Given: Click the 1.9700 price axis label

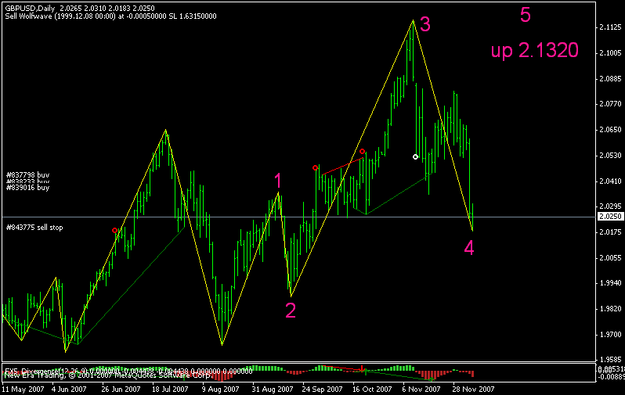Looking at the screenshot, I should pyautogui.click(x=610, y=335).
